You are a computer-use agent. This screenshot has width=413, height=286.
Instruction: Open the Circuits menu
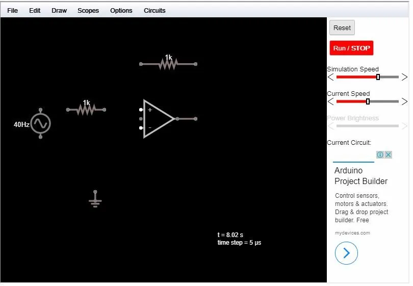[x=154, y=11]
